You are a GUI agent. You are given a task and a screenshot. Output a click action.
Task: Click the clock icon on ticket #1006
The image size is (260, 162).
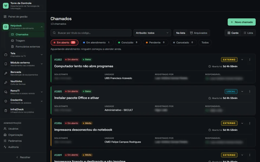210,130
